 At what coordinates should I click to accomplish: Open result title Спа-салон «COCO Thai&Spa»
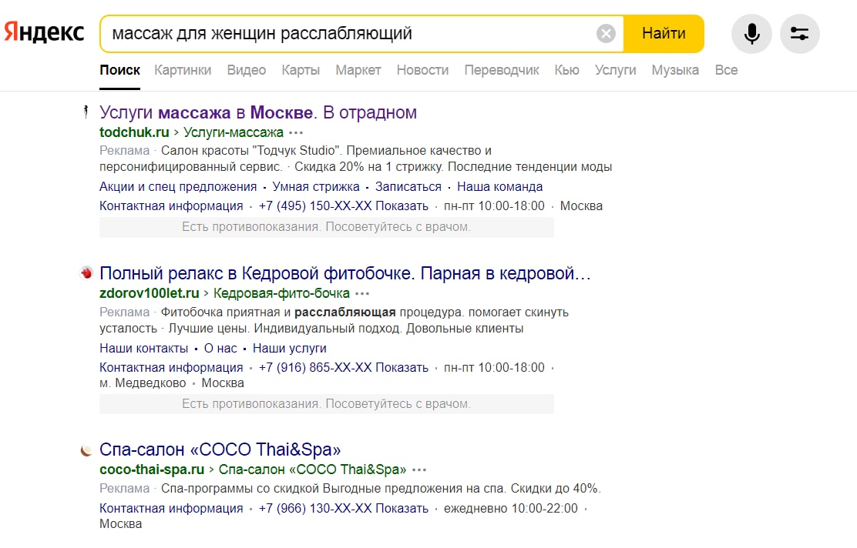point(220,449)
